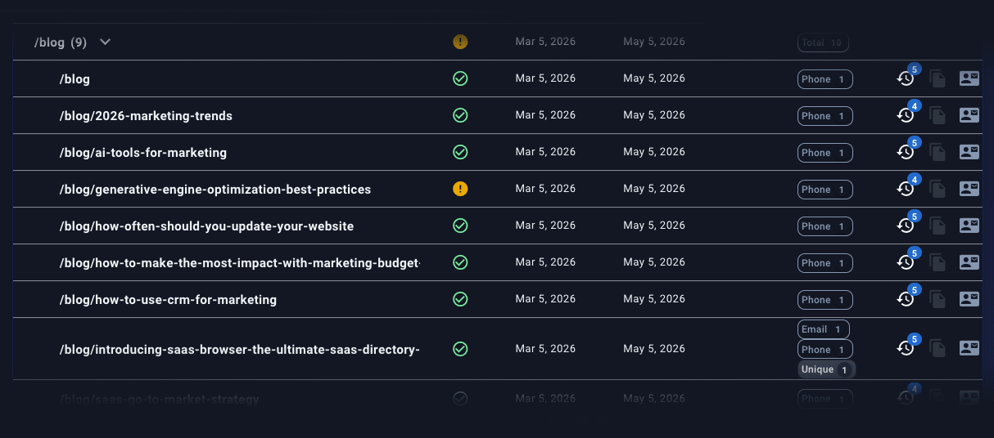This screenshot has height=438, width=994.
Task: Select the /blog (9) group label
Action: (x=61, y=42)
